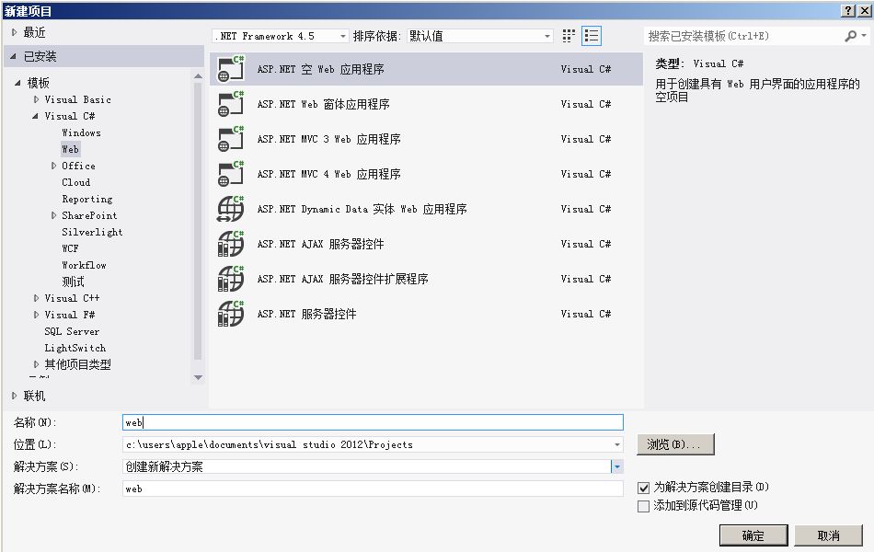The image size is (874, 552).
Task: Expand the Visual F# tree node
Action: (x=36, y=315)
